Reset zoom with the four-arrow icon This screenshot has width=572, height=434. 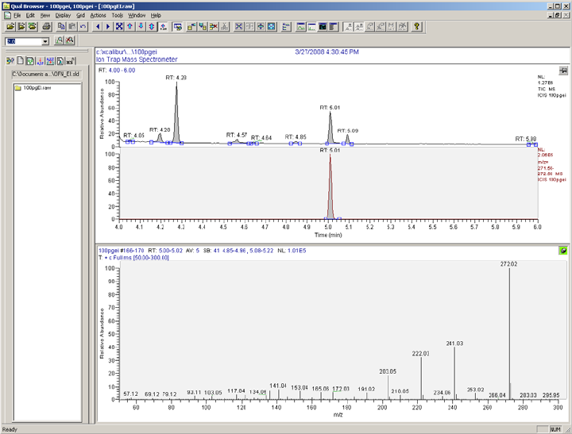click(119, 27)
